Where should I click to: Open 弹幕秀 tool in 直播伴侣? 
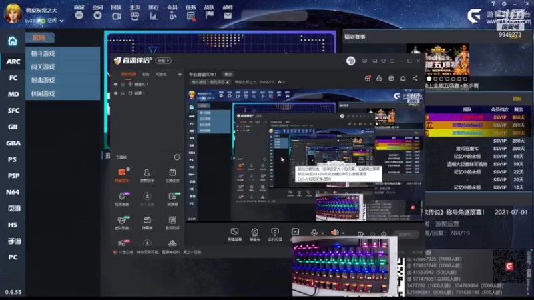[147, 223]
